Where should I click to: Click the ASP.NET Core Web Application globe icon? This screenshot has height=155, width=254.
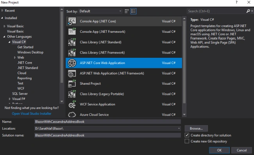pos(72,63)
